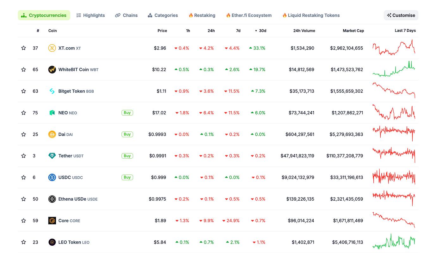
Task: Click the Tether coin logo icon
Action: [52, 156]
